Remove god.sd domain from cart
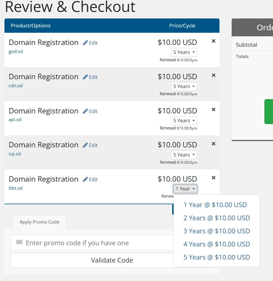 pos(213,41)
